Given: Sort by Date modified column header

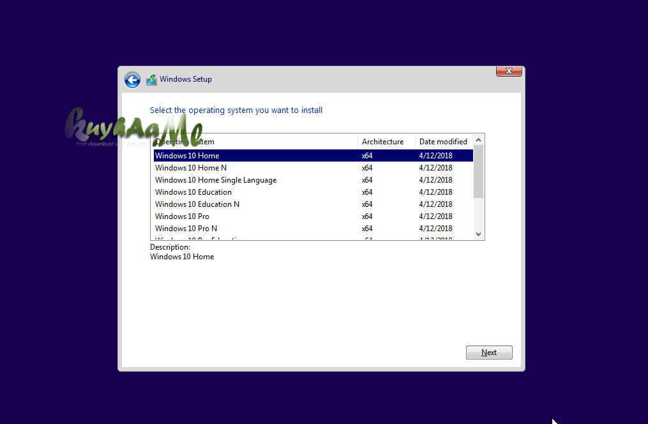Looking at the screenshot, I should pyautogui.click(x=444, y=142).
